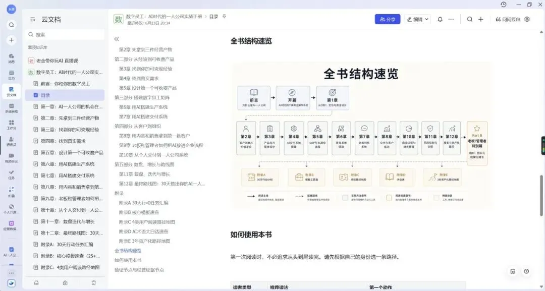545x291 pixels.
Task: Open 第一章：AI一人公司的机会在 in the document tree
Action: click(65, 106)
